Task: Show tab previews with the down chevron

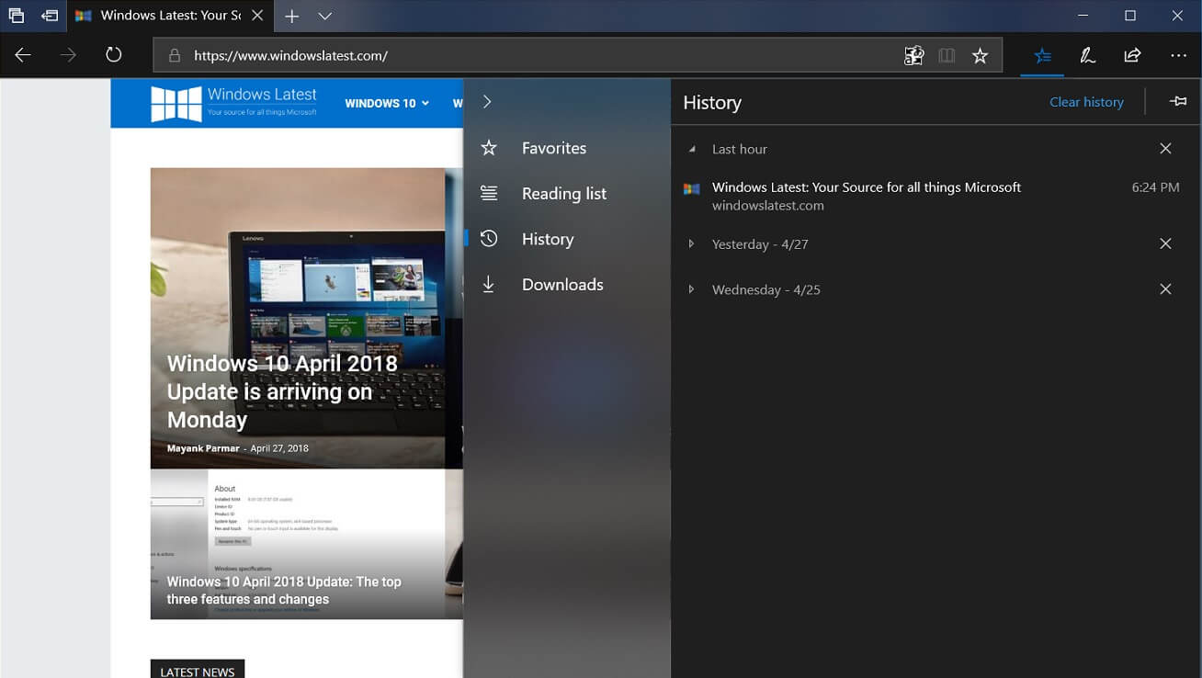Action: pos(325,16)
